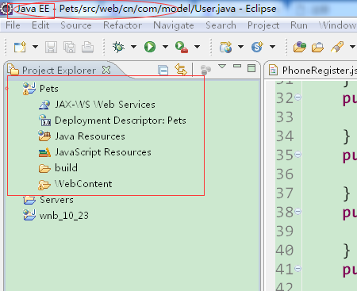Open the Window menu

[x=338, y=25]
